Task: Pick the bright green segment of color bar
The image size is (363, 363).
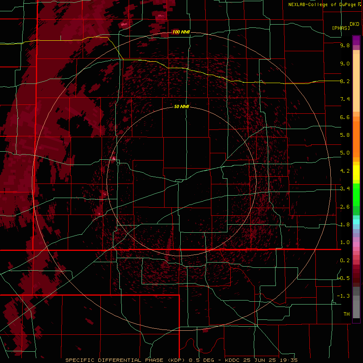Action: 356,194
